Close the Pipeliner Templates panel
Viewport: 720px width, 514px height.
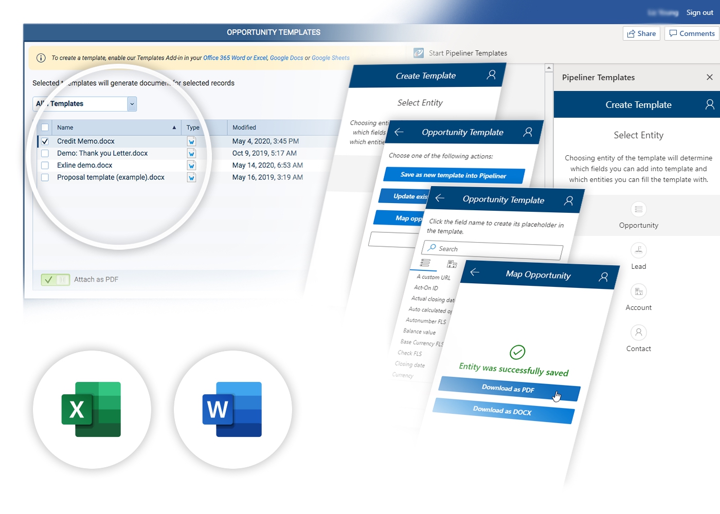click(710, 77)
